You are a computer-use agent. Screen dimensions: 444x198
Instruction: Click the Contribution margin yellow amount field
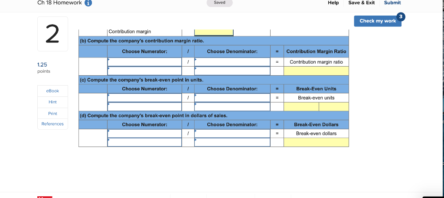tap(214, 32)
